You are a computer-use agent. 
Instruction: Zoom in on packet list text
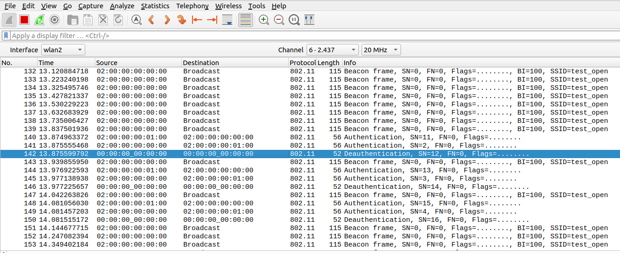(x=264, y=20)
